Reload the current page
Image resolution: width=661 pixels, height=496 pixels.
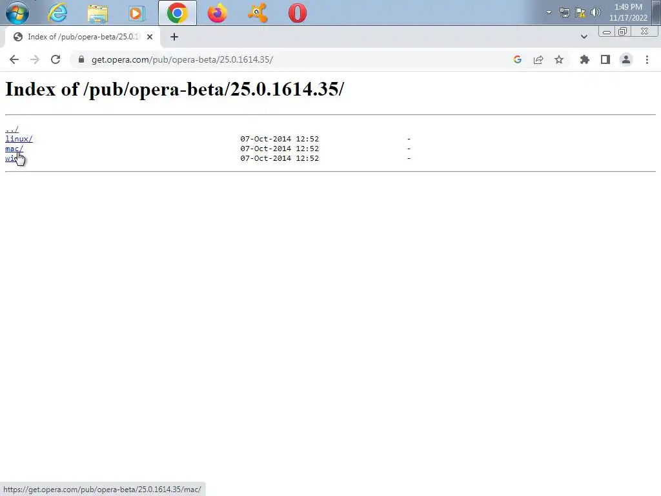pos(56,59)
